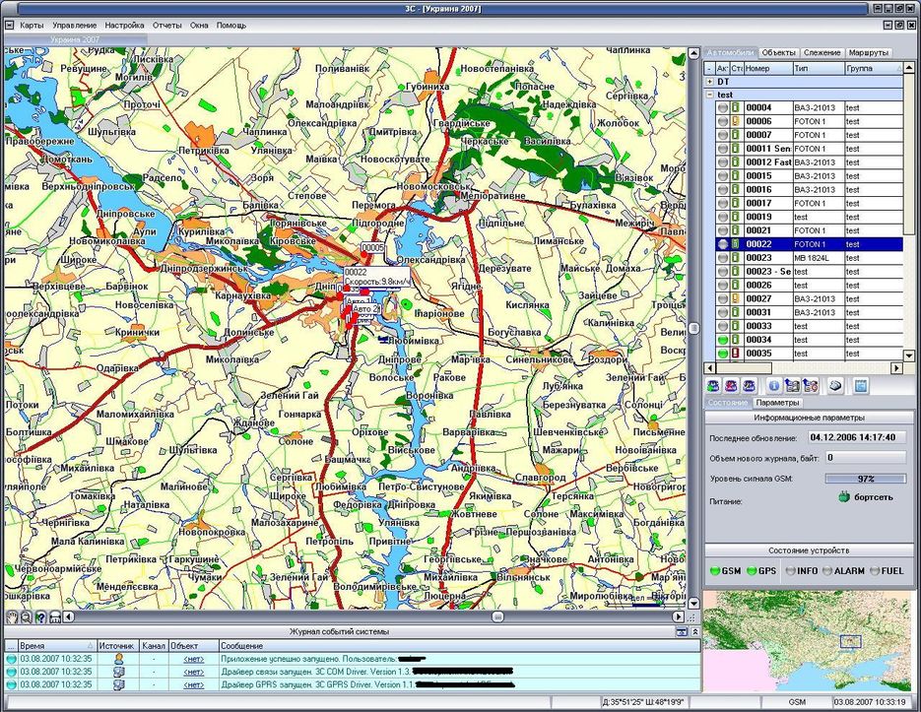Screen dimensions: 921x712
Task: Click the magnifier zoom tool below map
Action: (x=26, y=616)
